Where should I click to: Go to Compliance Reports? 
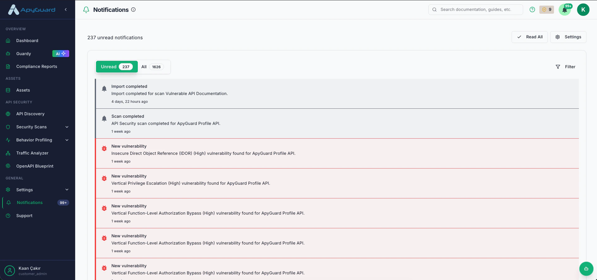[37, 66]
